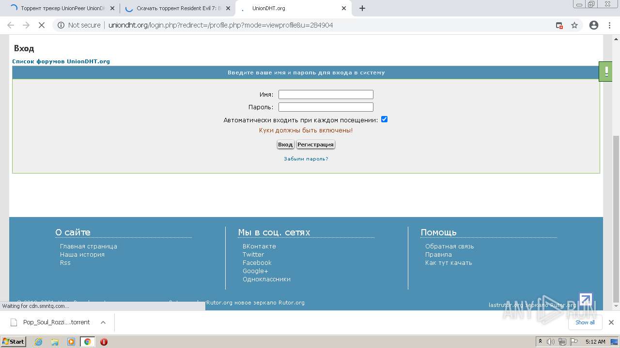620x348 pixels.
Task: Open Главная страница footer link
Action: point(89,246)
